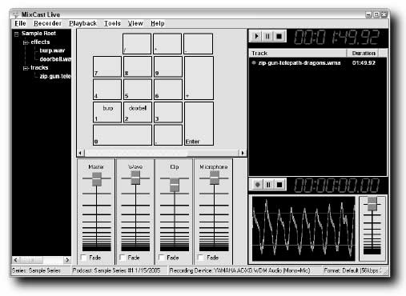
Task: Click keypad pad 7
Action: [x=107, y=66]
